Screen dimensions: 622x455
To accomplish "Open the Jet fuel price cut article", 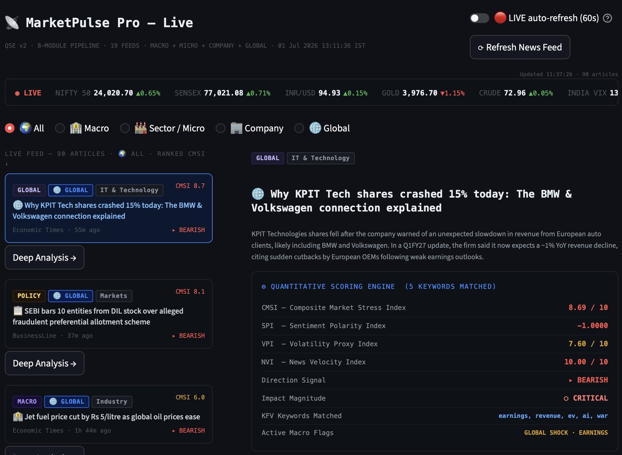I will tap(108, 414).
